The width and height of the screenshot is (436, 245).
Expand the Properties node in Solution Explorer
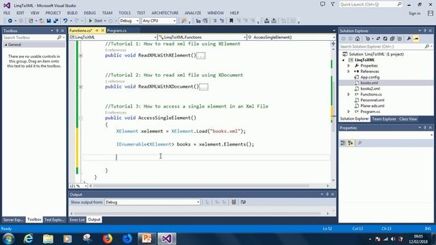pos(349,66)
